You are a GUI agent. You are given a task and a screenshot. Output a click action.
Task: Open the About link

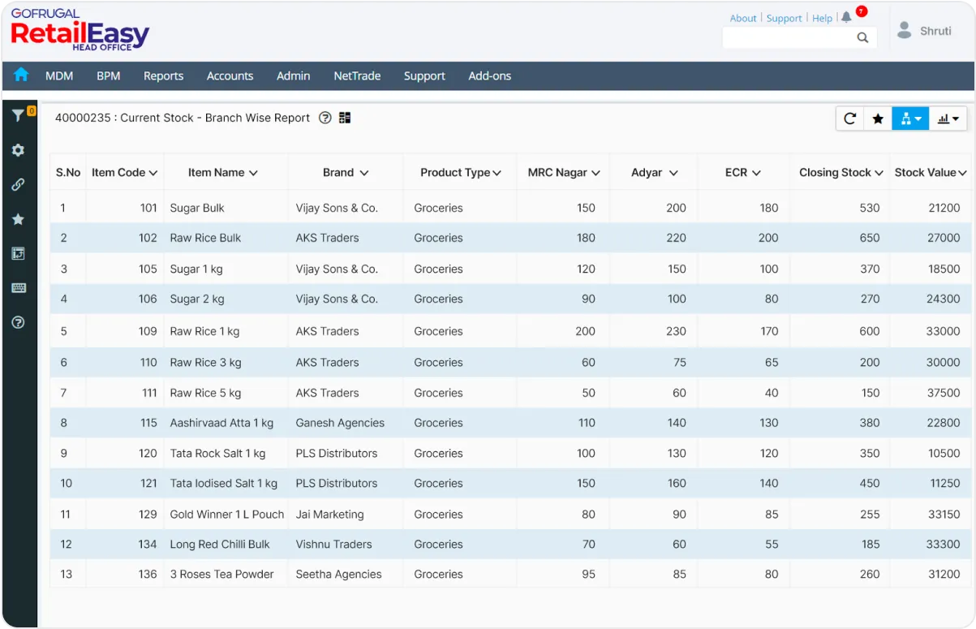pos(743,18)
